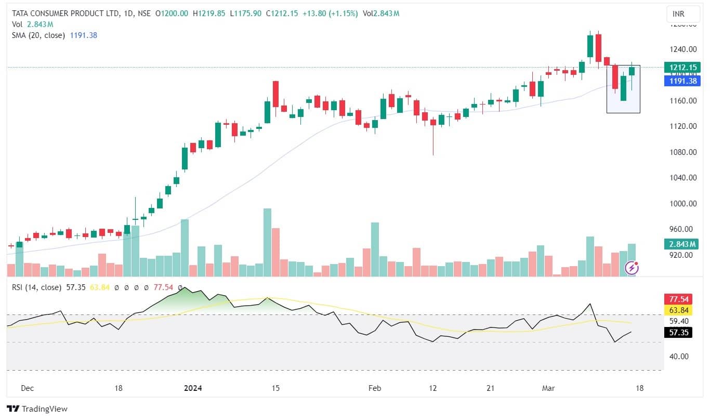The width and height of the screenshot is (710, 420).
Task: Click the 59.40 label on RSI scale
Action: pyautogui.click(x=679, y=322)
